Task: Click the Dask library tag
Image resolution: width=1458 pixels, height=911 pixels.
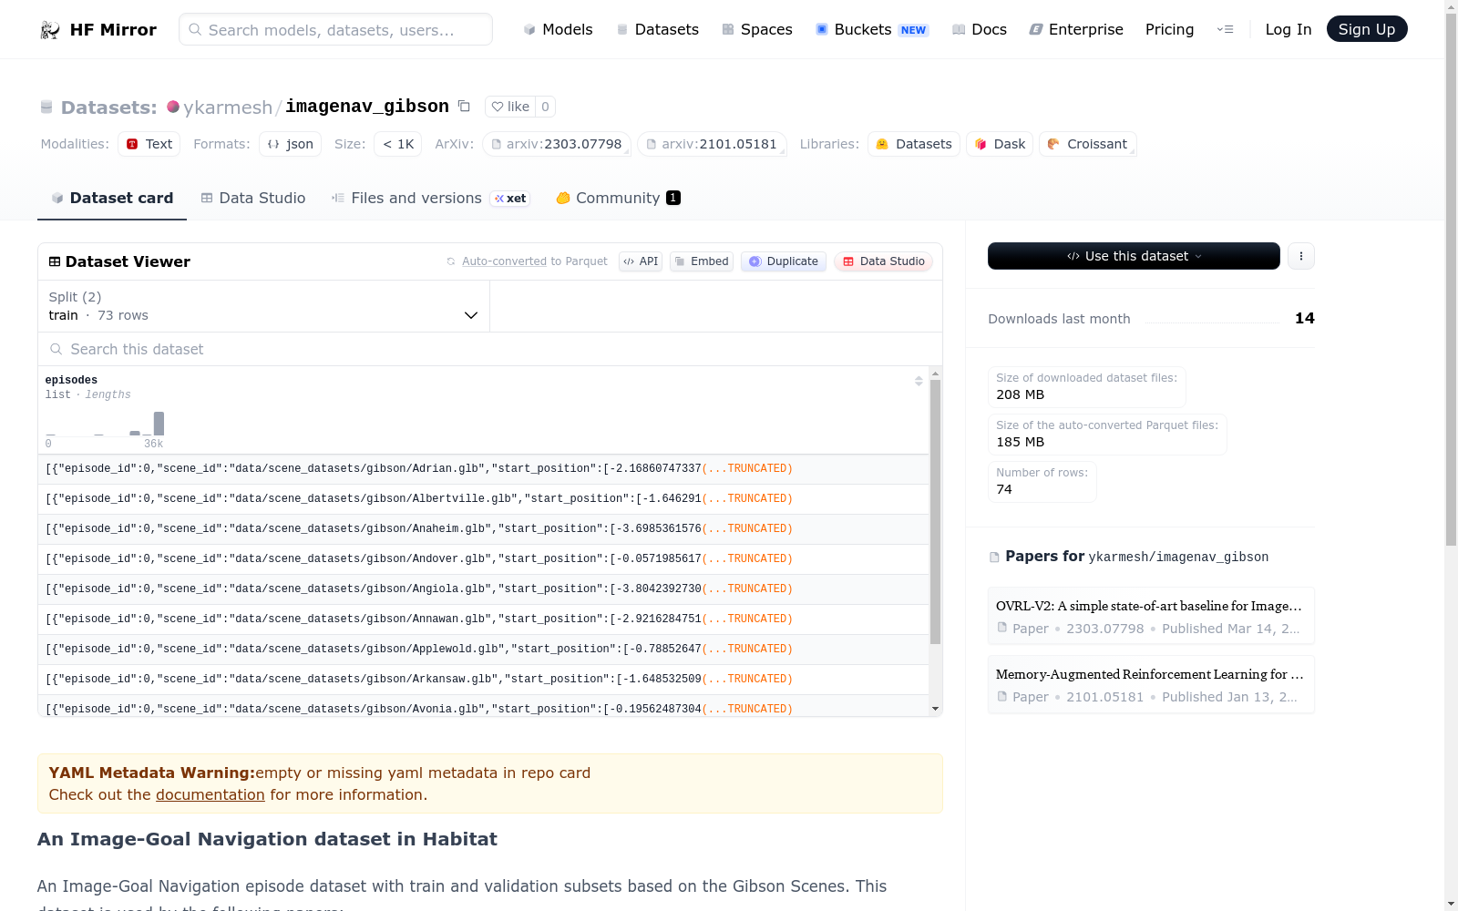Action: click(1000, 144)
